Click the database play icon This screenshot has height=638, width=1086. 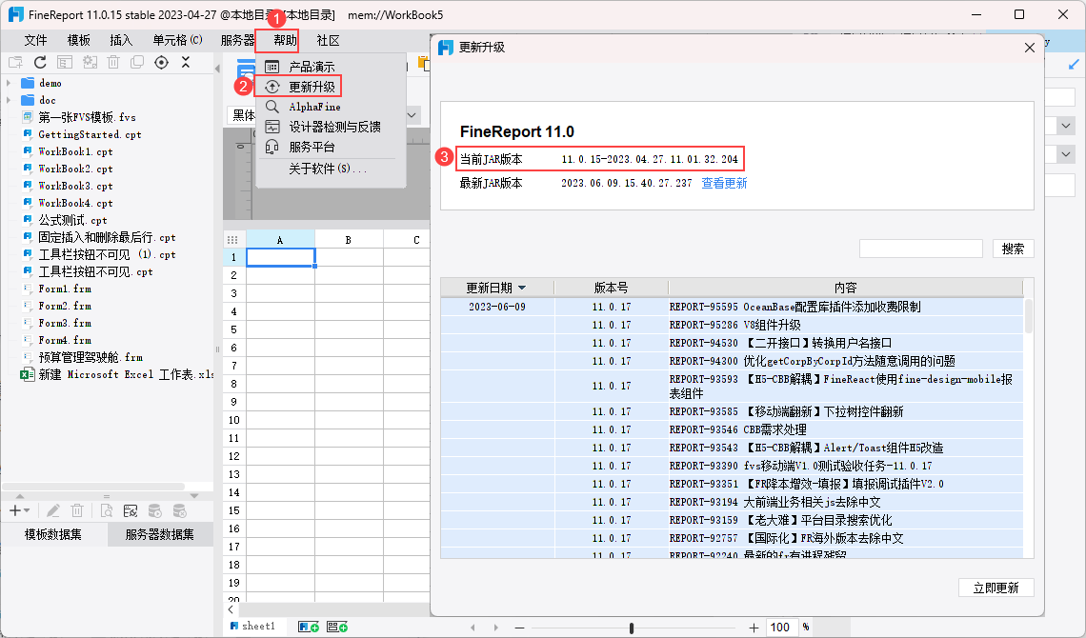(155, 510)
